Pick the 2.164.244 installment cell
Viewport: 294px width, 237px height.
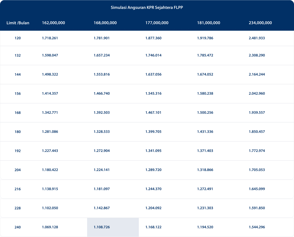tap(257, 74)
